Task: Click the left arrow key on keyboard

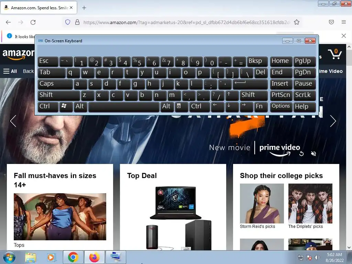Action: [x=218, y=107]
